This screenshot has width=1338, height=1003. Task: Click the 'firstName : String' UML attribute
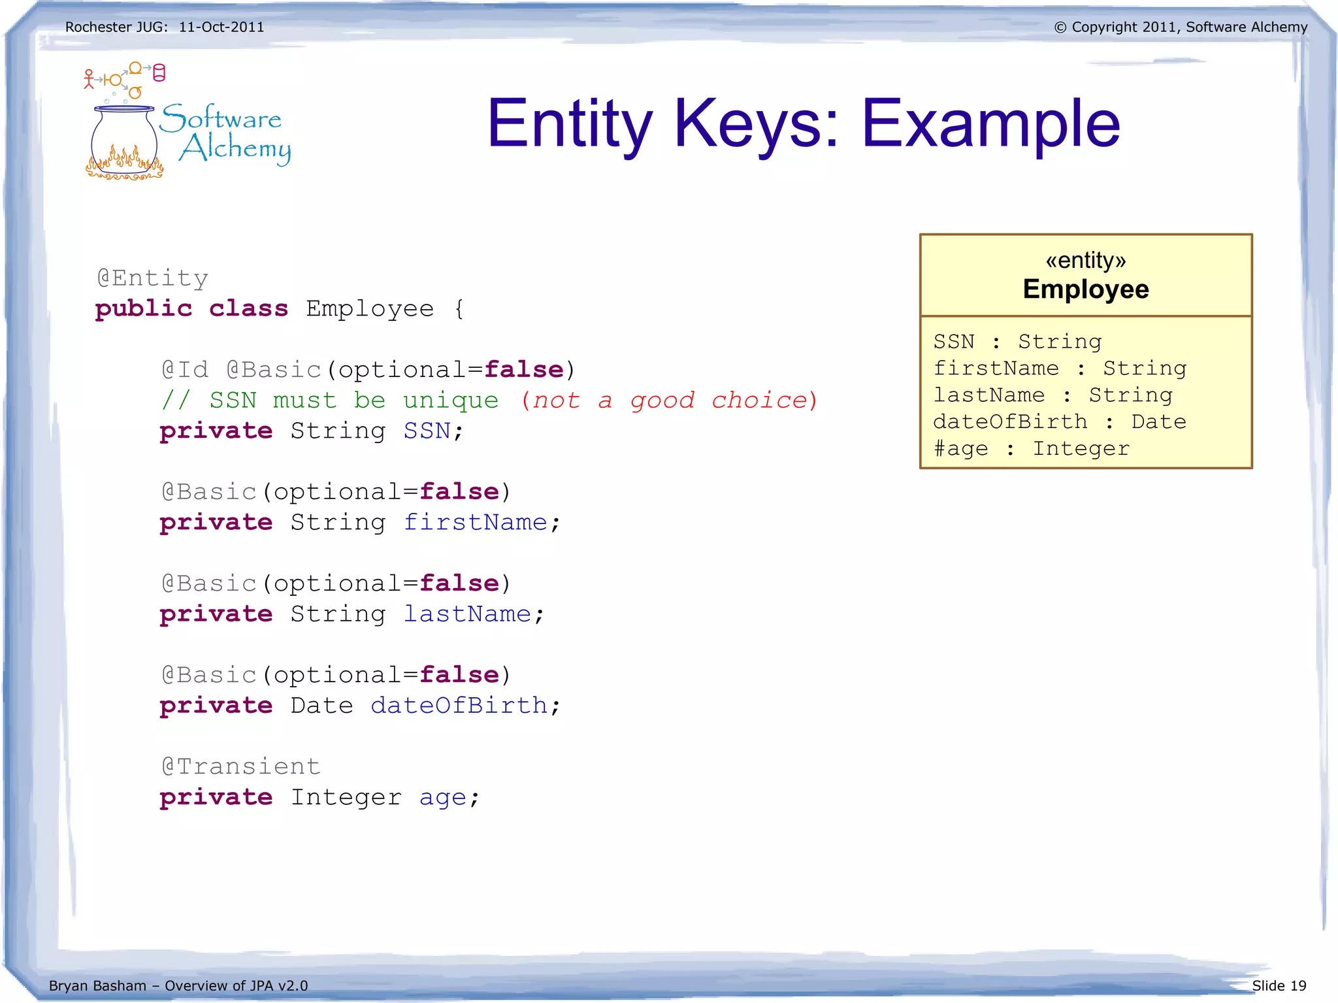coord(1060,369)
